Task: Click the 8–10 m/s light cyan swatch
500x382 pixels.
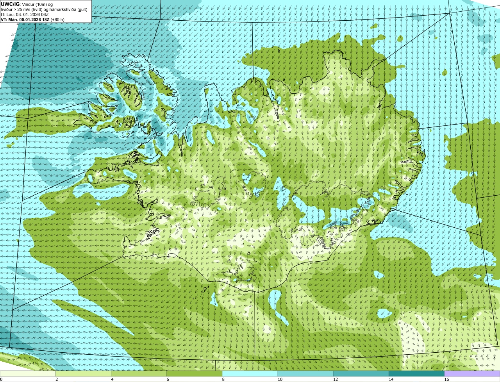Action: 250,374
